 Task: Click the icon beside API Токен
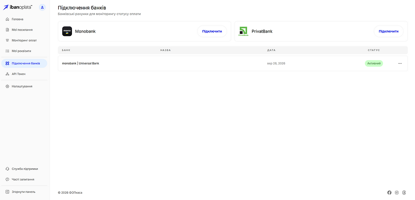point(8,74)
